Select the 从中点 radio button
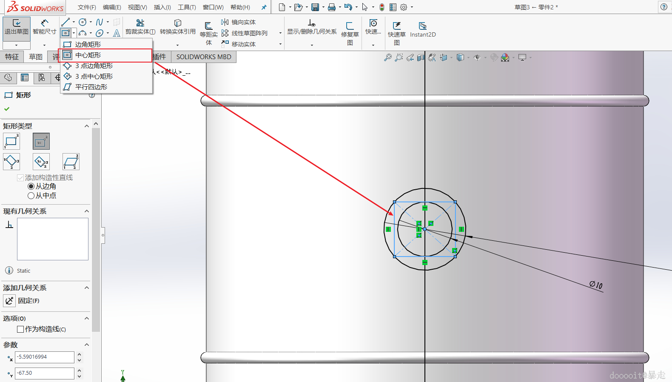Screen dimensions: 672x382 click(31, 196)
